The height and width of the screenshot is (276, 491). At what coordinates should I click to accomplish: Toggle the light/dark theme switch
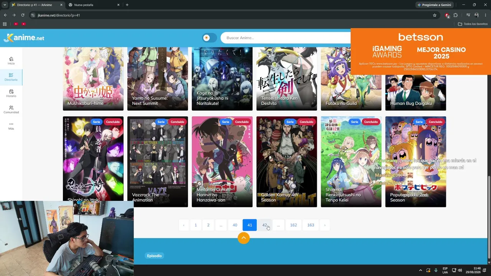tap(209, 38)
